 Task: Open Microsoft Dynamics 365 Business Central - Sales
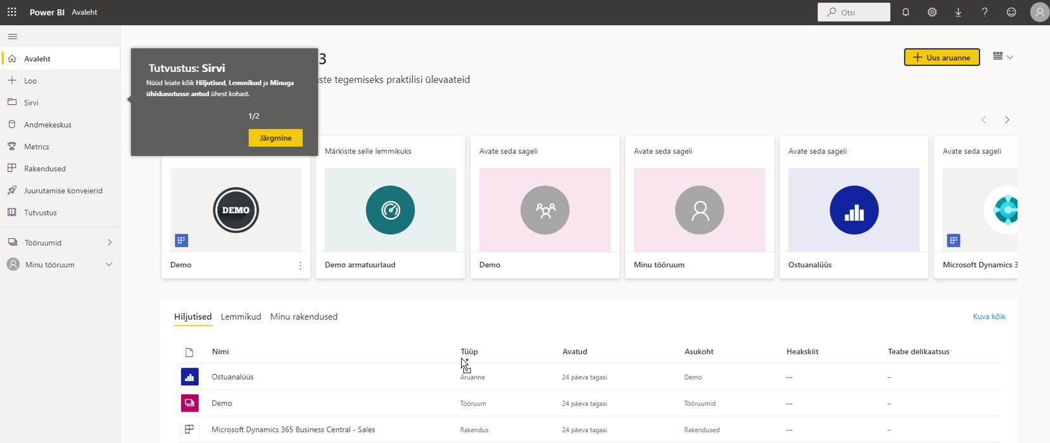tap(293, 430)
